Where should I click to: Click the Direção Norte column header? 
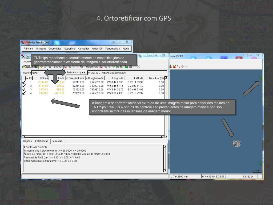(x=95, y=78)
